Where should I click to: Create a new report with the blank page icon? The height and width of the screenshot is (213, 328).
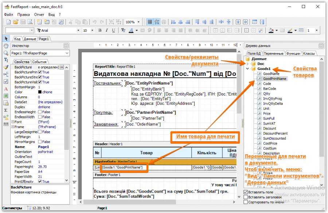click(9, 22)
